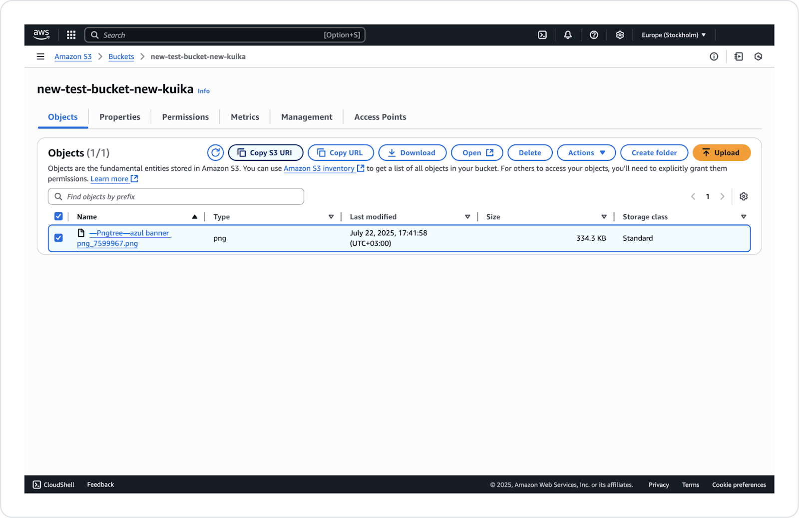799x518 pixels.
Task: Focus the top Search field
Action: pos(225,35)
